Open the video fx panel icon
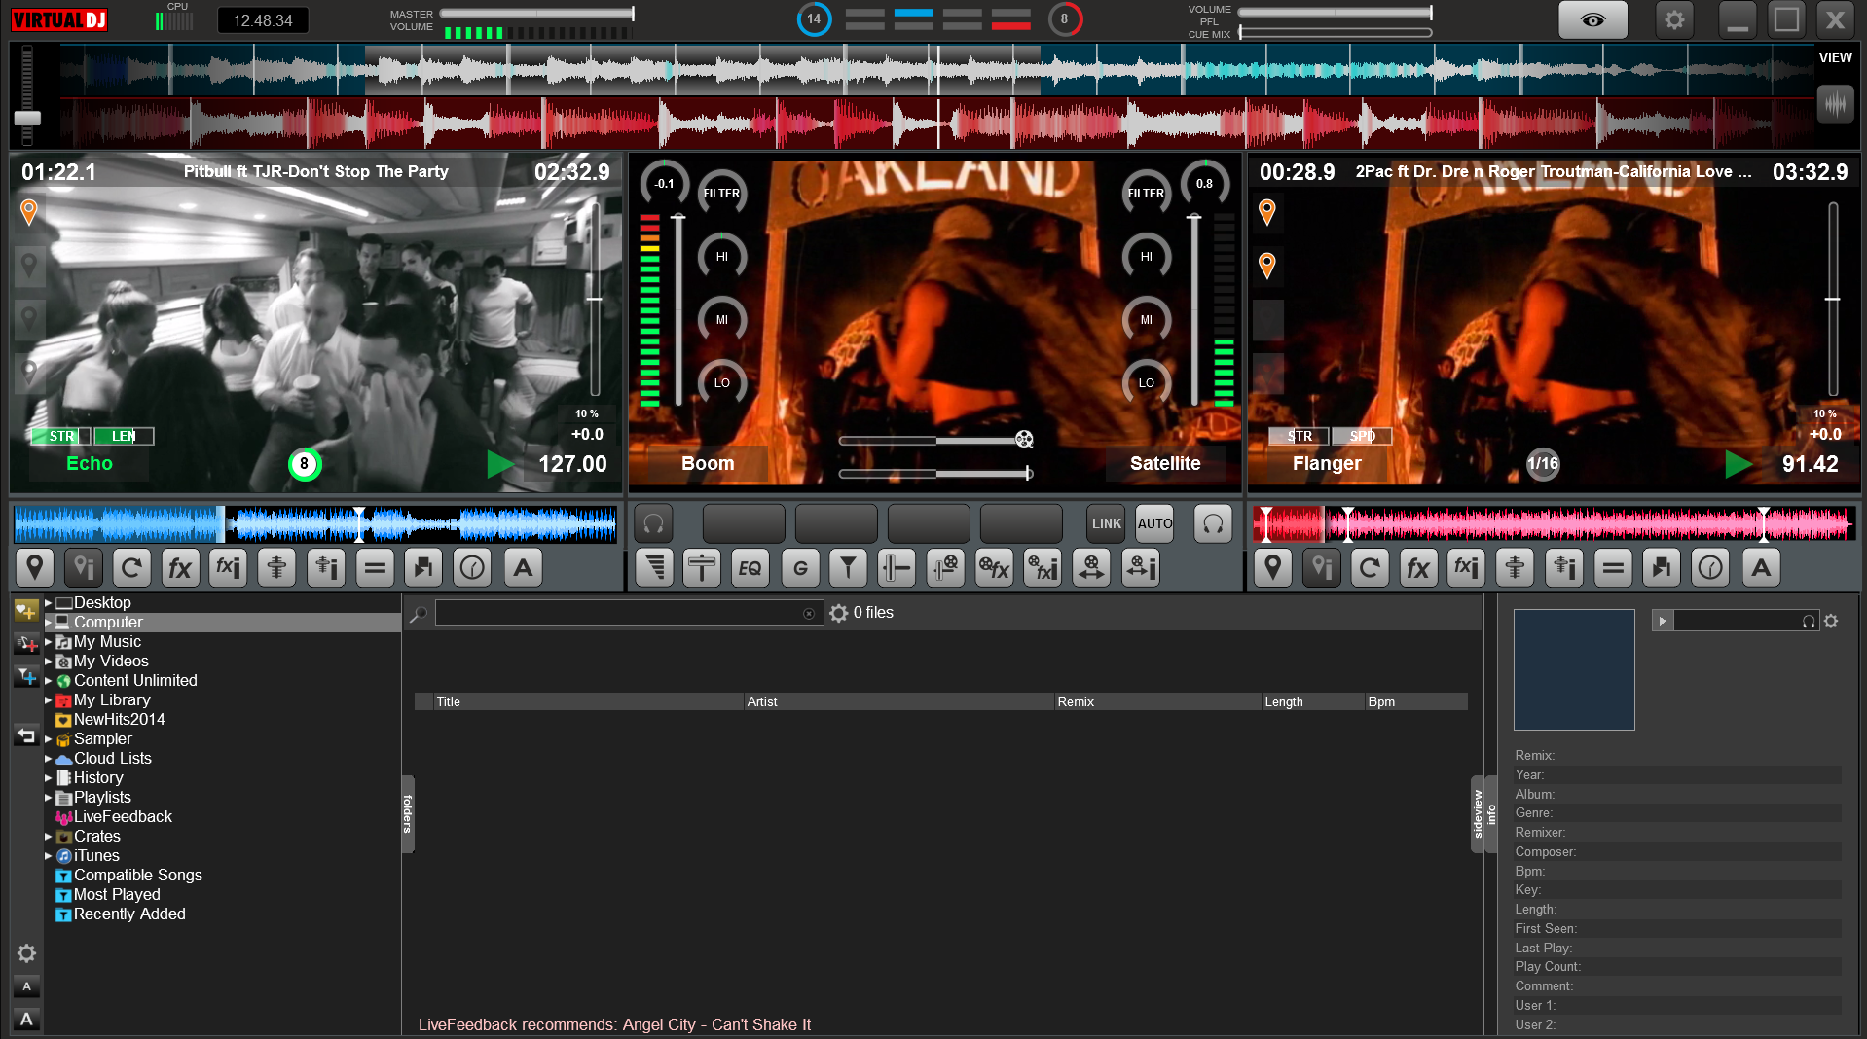This screenshot has height=1039, width=1867. pyautogui.click(x=994, y=568)
